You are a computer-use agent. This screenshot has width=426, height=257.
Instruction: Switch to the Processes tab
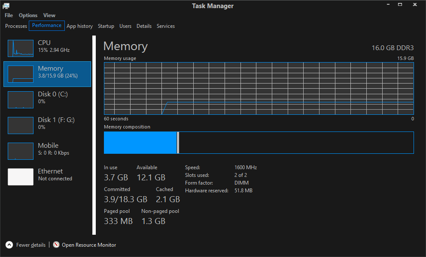[x=16, y=26]
